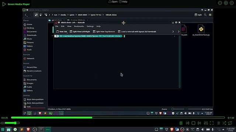
Task: Click New Tab in Konsole toolbar
Action: click(62, 32)
